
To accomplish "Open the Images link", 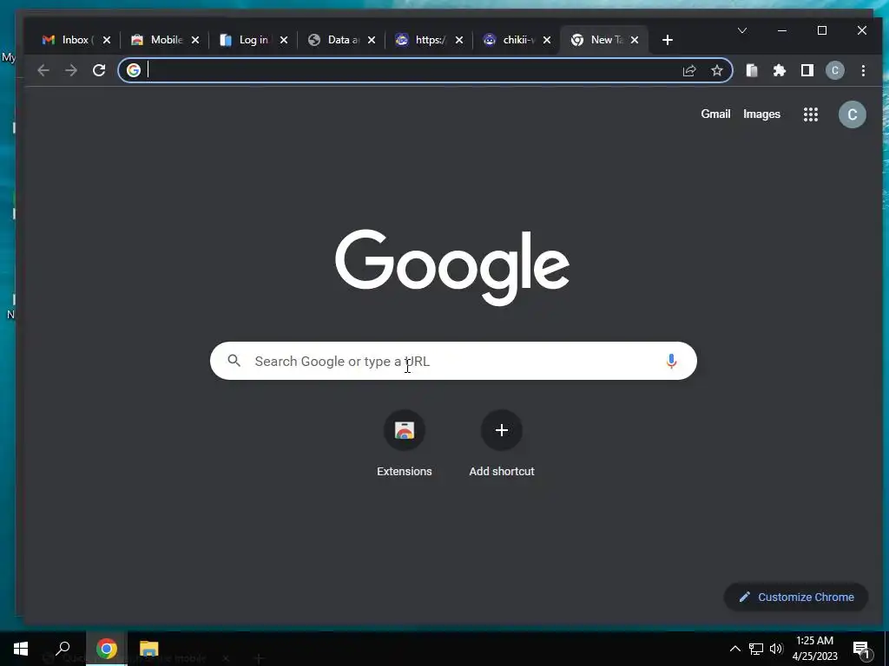I will coord(761,114).
